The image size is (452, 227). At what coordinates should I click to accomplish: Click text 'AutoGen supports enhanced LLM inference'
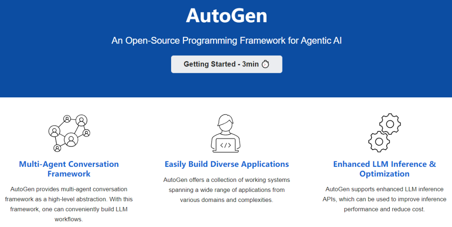click(385, 189)
